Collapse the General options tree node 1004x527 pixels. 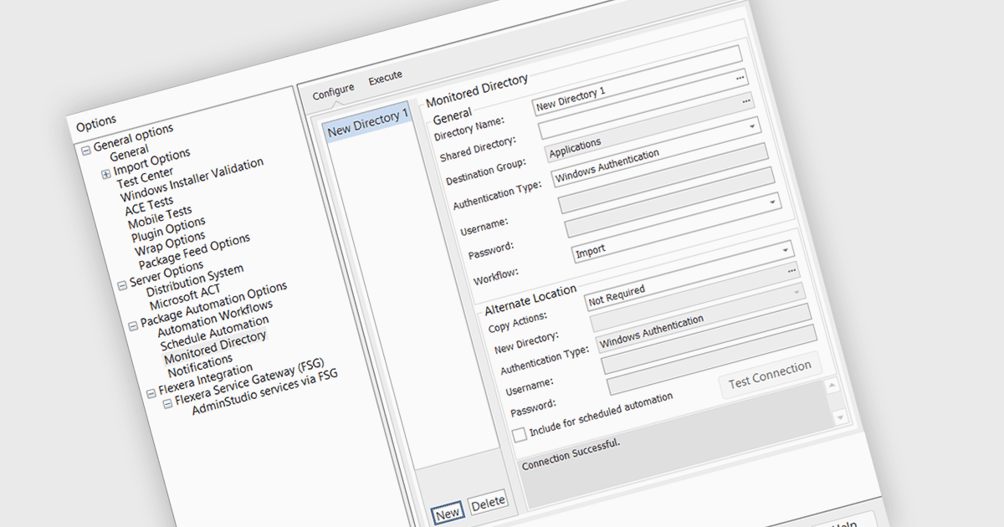pyautogui.click(x=85, y=151)
